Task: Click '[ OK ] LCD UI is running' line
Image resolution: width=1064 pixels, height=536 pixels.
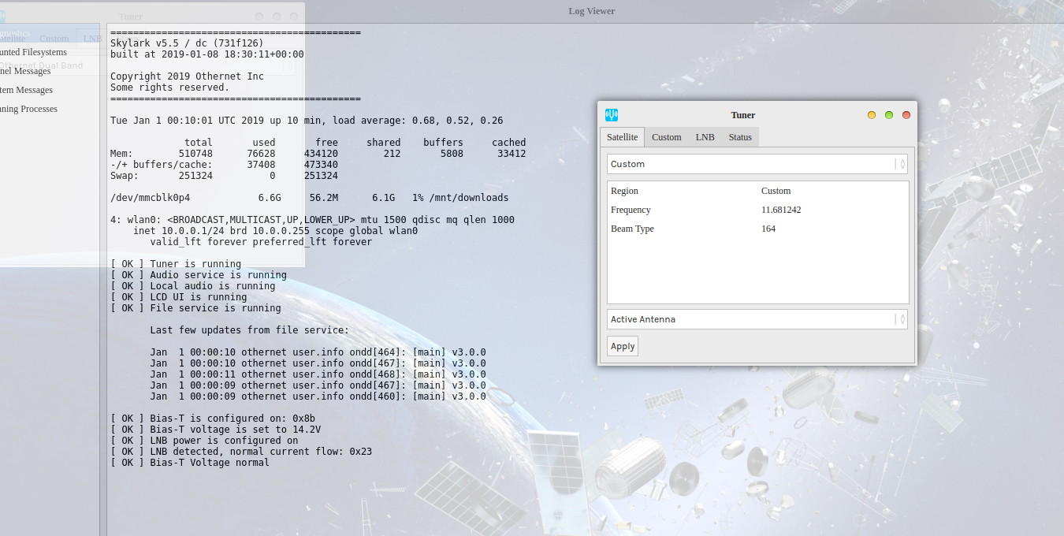Action: click(x=179, y=297)
